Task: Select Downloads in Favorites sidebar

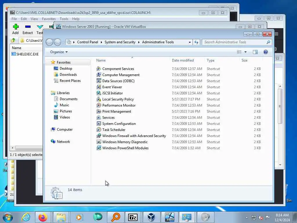Action: pos(68,75)
